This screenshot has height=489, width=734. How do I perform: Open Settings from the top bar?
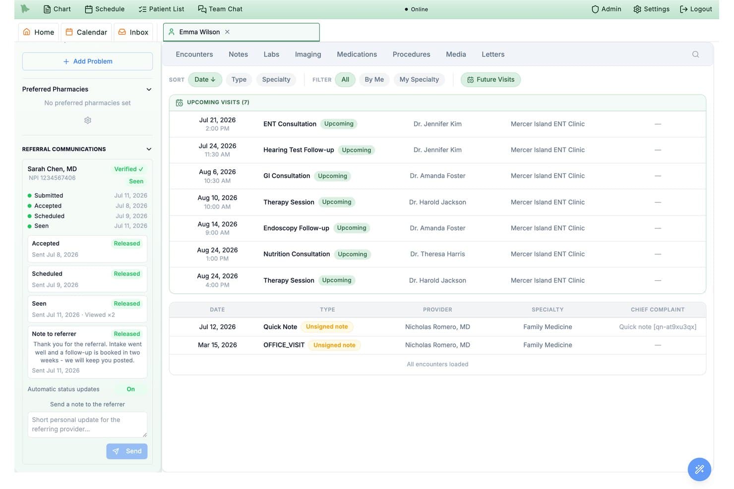pyautogui.click(x=651, y=9)
